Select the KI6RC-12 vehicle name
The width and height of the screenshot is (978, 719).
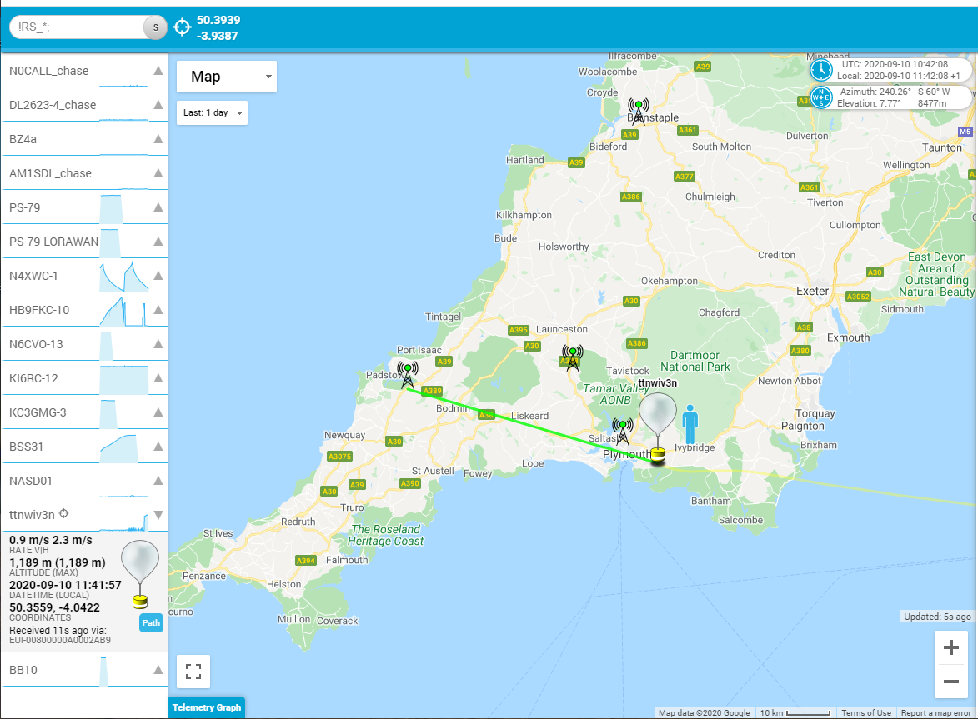(x=33, y=379)
